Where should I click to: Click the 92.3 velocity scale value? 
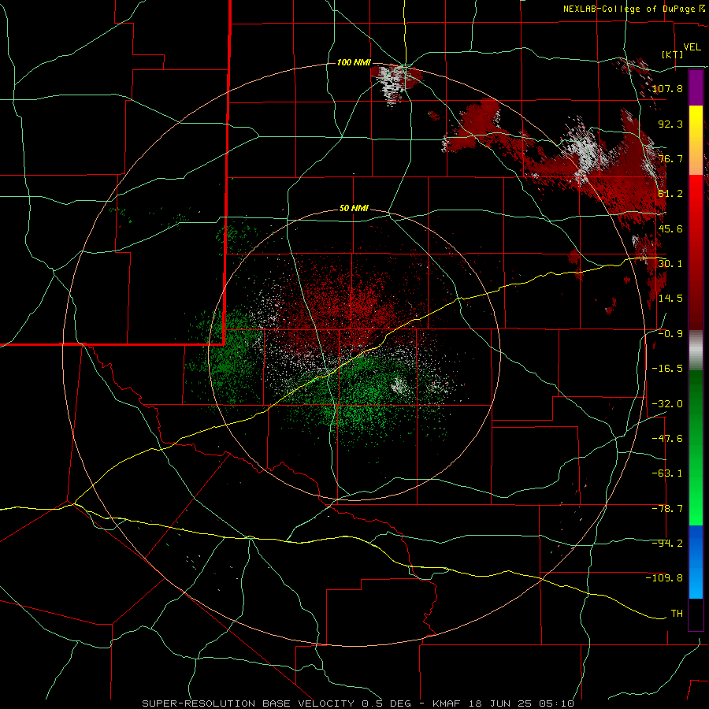670,124
